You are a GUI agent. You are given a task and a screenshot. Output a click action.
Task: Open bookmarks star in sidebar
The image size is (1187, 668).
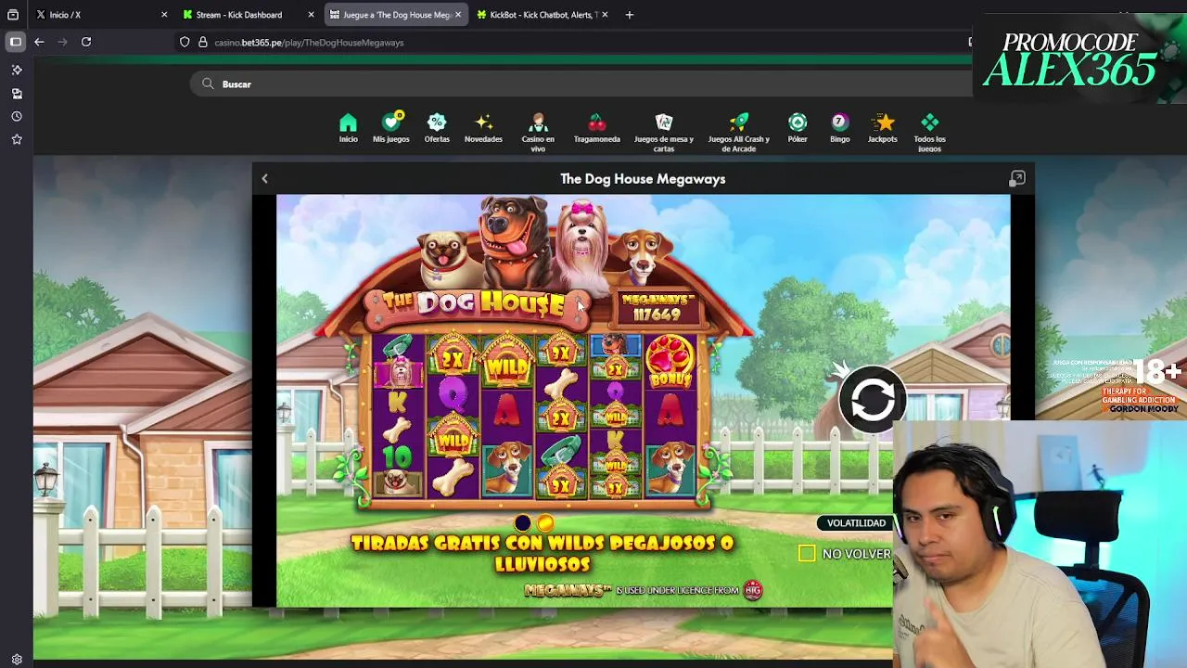[17, 139]
